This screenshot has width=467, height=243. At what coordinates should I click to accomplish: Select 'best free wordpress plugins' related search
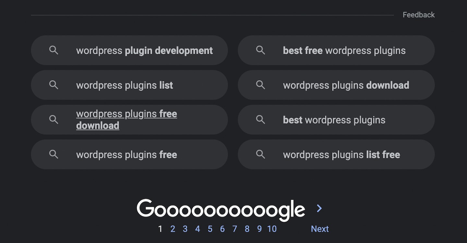tap(336, 50)
